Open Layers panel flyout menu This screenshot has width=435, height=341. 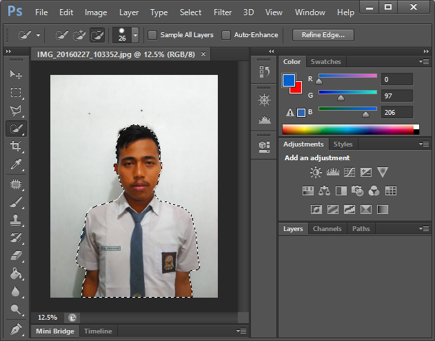pyautogui.click(x=424, y=228)
